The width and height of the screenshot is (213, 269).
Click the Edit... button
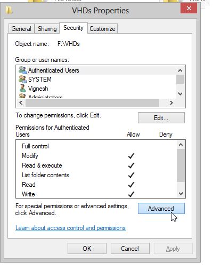[x=161, y=118]
